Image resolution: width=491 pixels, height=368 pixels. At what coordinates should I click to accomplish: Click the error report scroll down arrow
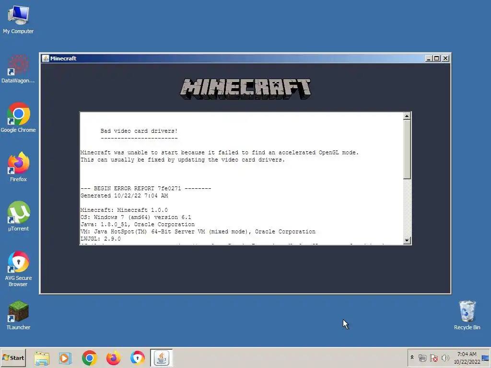click(x=407, y=241)
